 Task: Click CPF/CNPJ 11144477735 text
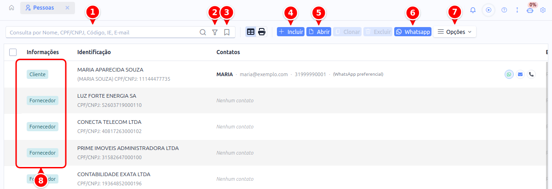(143, 79)
